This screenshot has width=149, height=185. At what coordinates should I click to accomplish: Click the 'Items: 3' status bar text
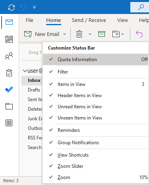point(11,181)
